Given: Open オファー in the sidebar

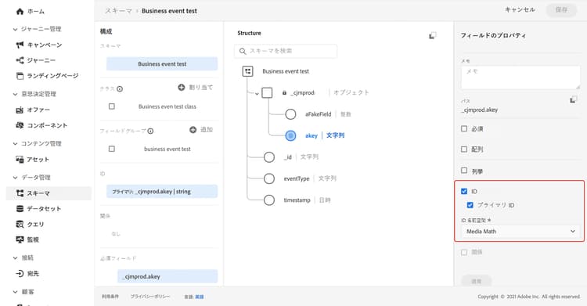Looking at the screenshot, I should coord(33,110).
